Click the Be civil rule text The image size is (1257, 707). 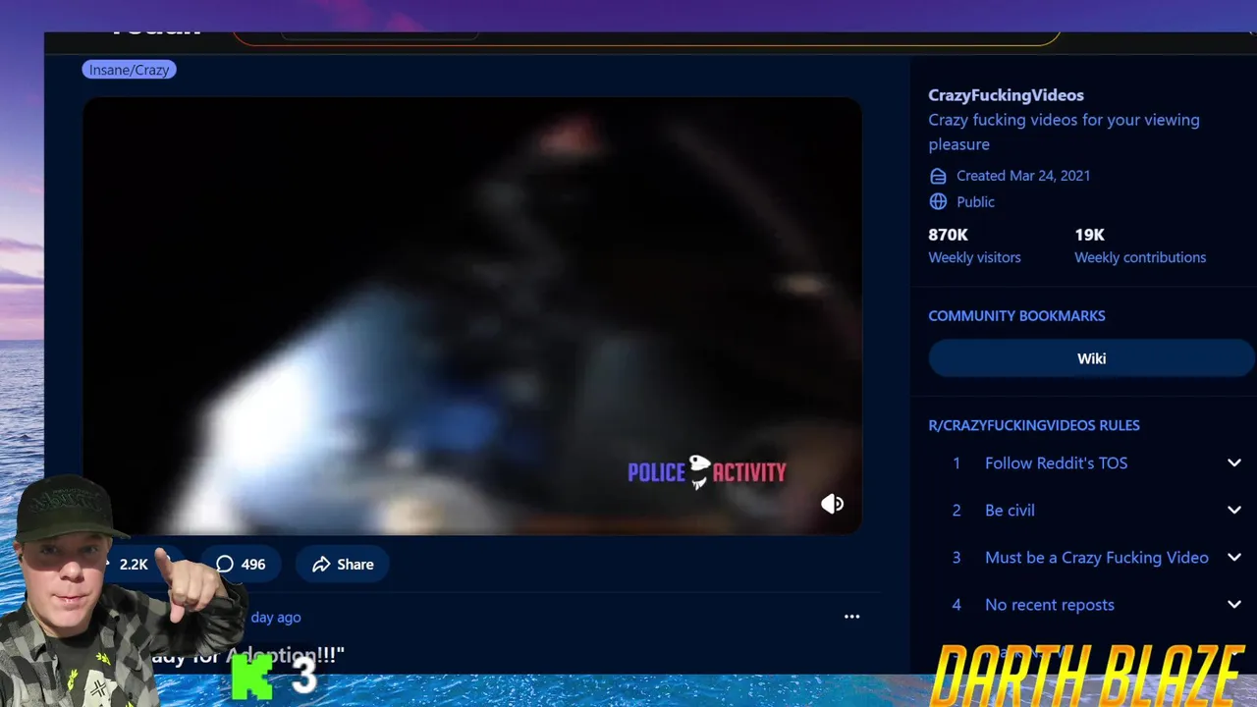pyautogui.click(x=1010, y=510)
